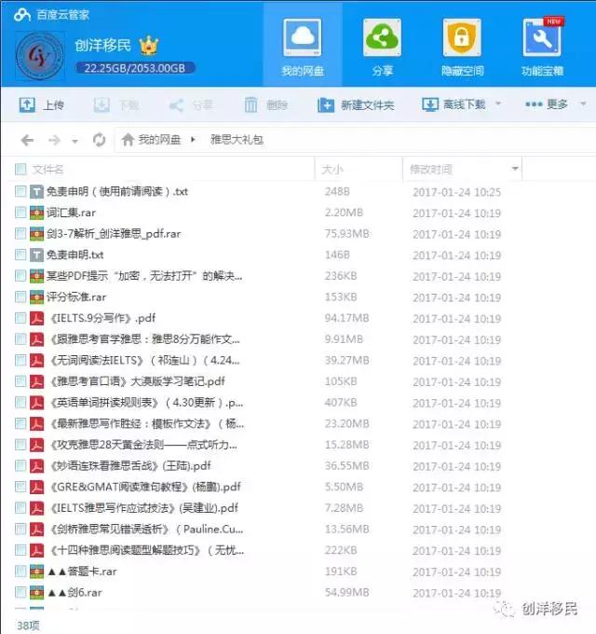Viewport: 596px width, 634px height.
Task: Click the PDF icon of 《十四种雅思阅读题型解题技巧》
Action: click(36, 550)
